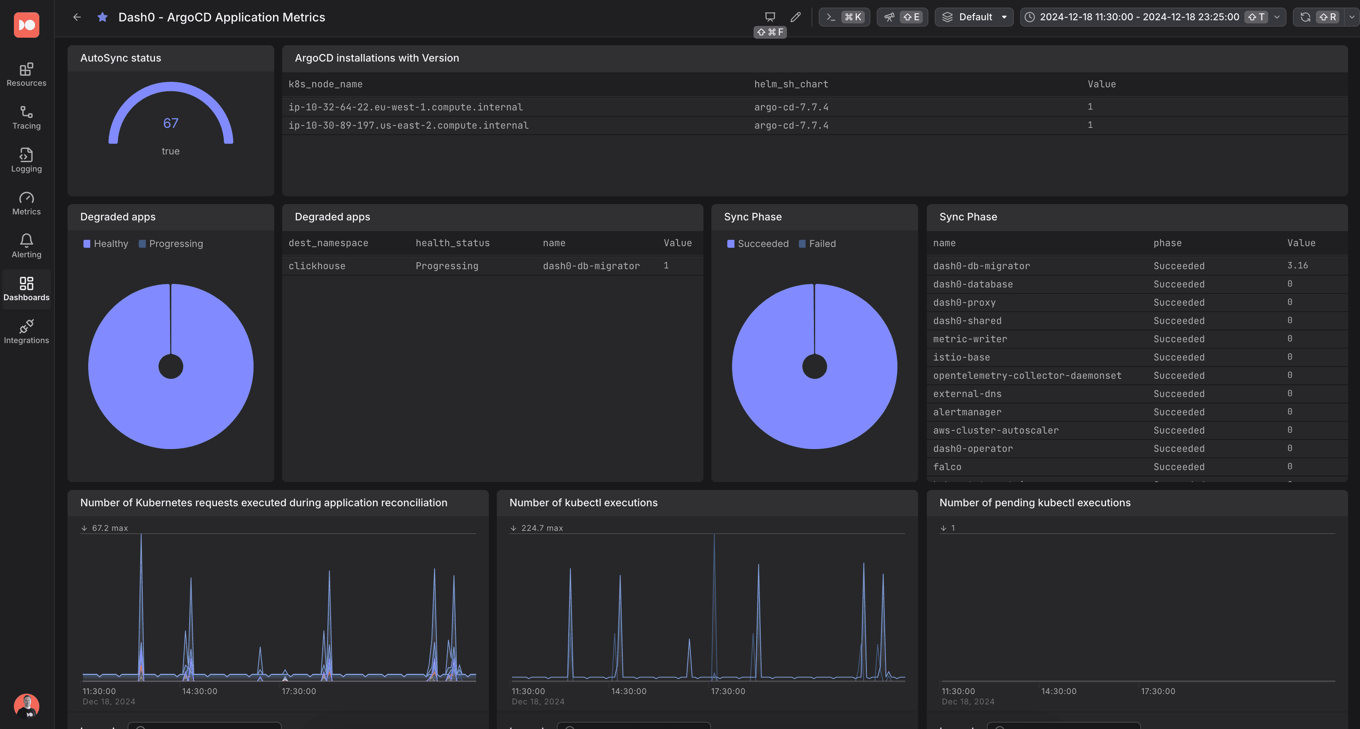This screenshot has width=1360, height=729.
Task: Open presentation mode with the screen icon
Action: point(770,17)
